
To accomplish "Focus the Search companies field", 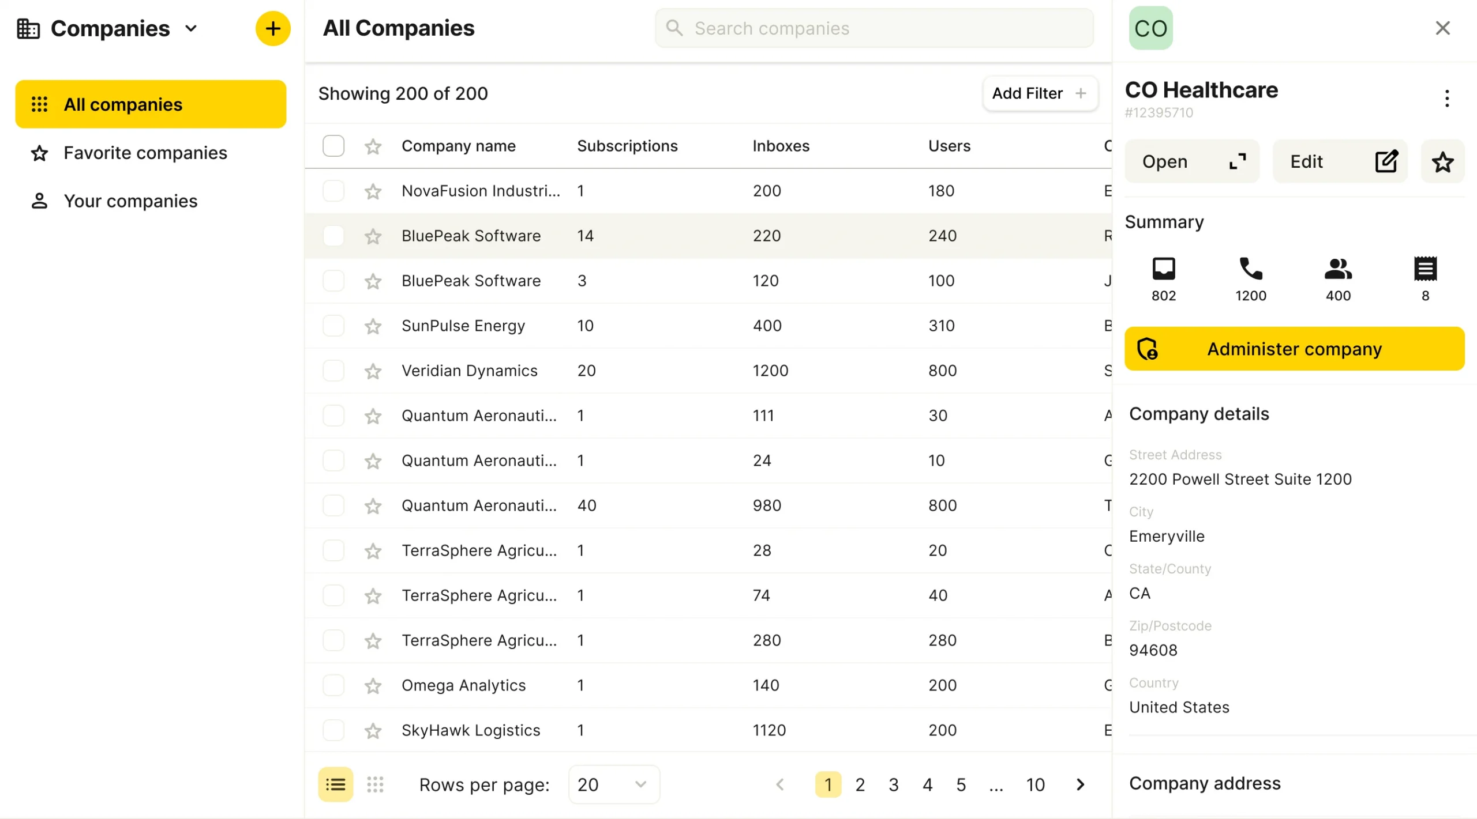I will tap(874, 28).
